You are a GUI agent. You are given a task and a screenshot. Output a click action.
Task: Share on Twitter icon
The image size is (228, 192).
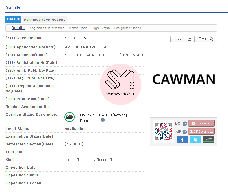point(195,140)
